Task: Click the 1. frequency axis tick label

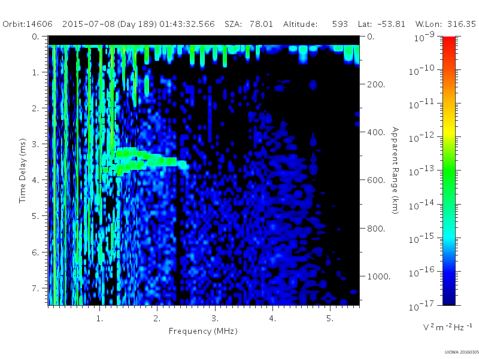Action: click(99, 319)
